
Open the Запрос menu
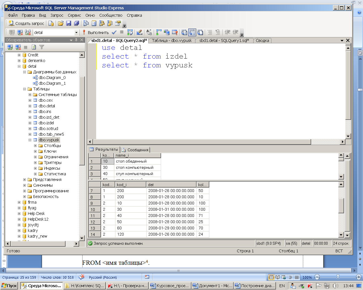(57, 15)
